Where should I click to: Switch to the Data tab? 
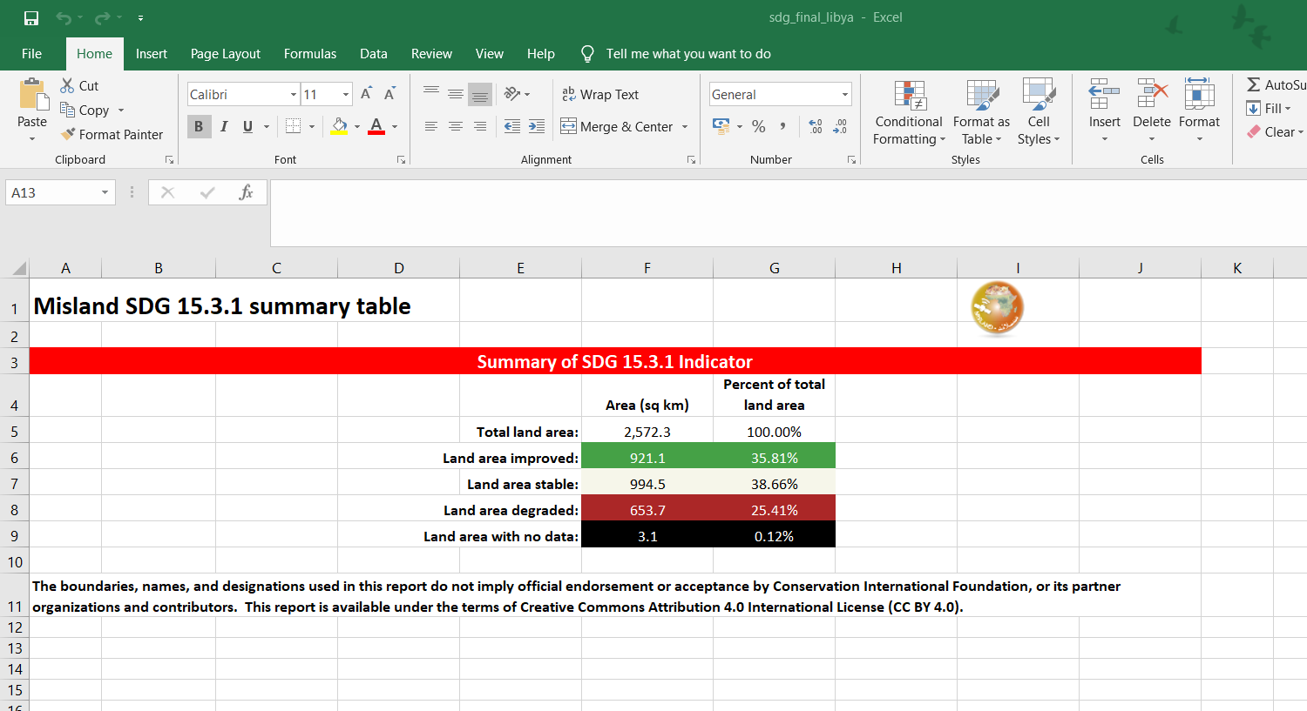pyautogui.click(x=374, y=53)
